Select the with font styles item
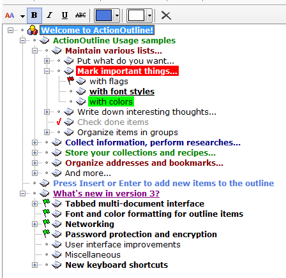The image size is (286, 278). pos(122,91)
